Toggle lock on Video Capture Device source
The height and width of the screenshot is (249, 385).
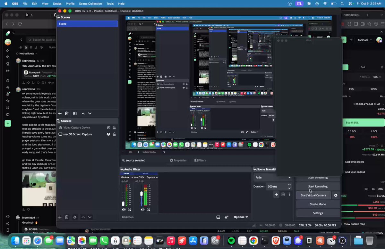tap(114, 128)
